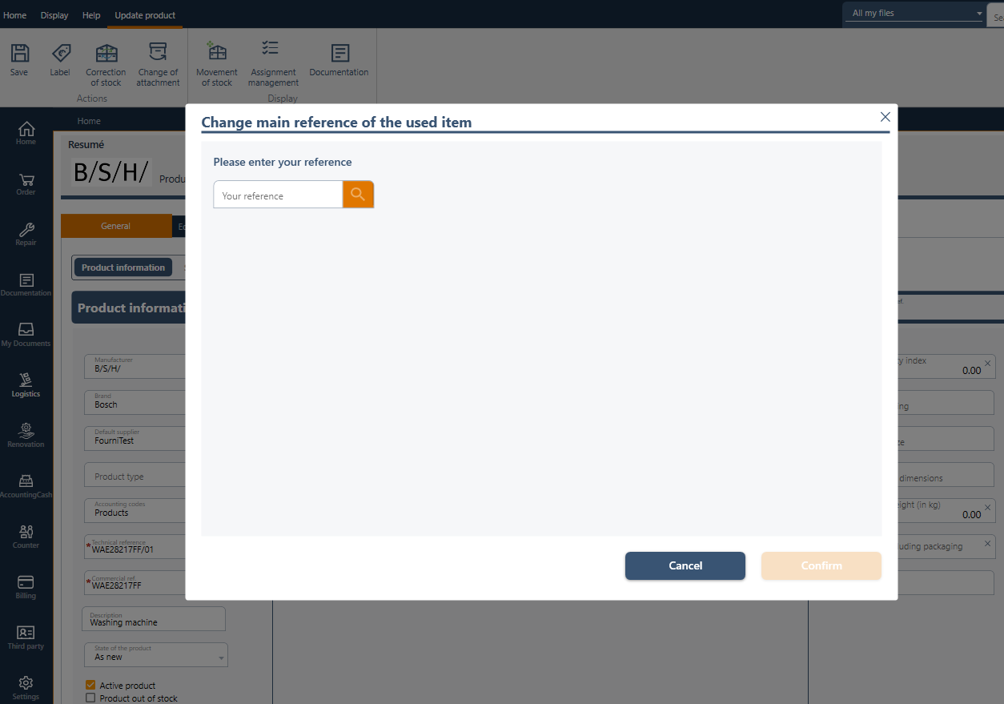Click the Confirm button
The width and height of the screenshot is (1004, 704).
(821, 565)
